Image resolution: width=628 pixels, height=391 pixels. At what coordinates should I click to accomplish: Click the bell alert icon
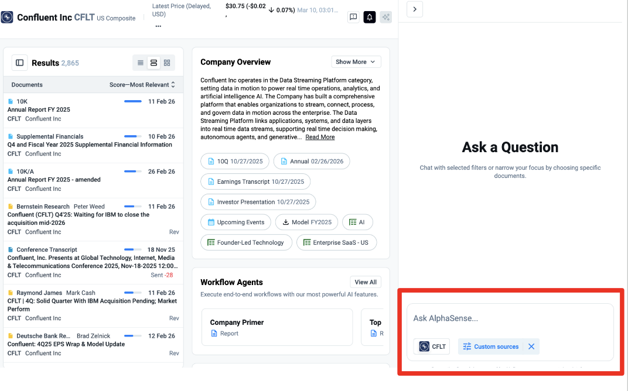point(370,18)
